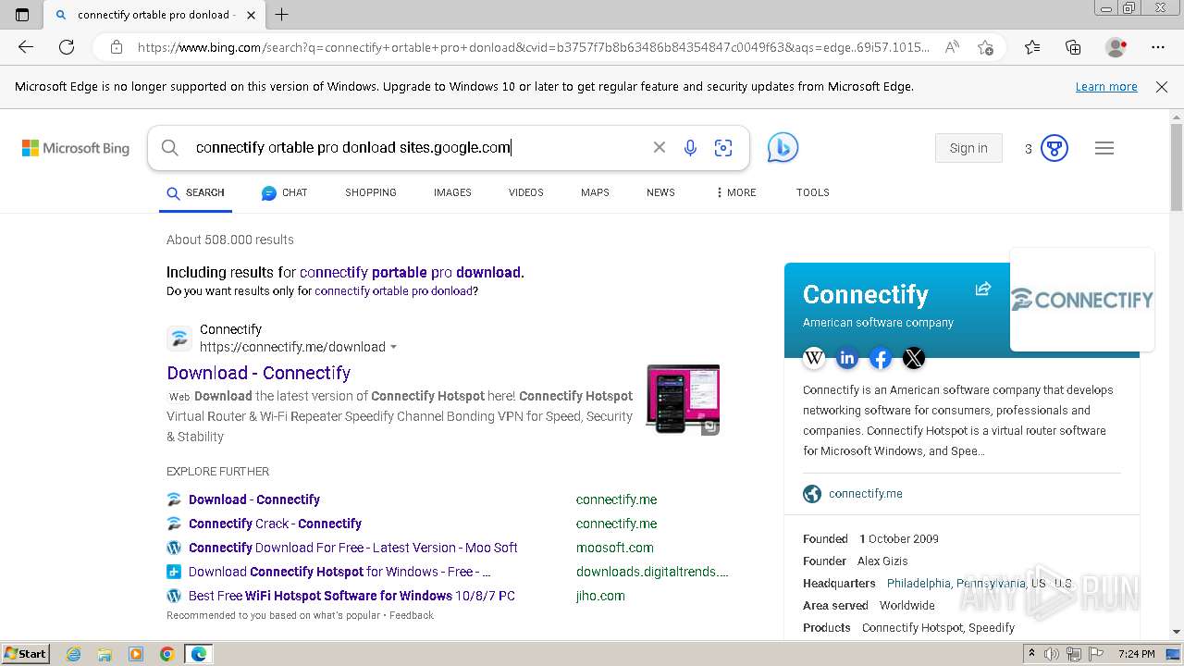Viewport: 1184px width, 666px height.
Task: Switch to the NEWS tab
Action: 660,192
